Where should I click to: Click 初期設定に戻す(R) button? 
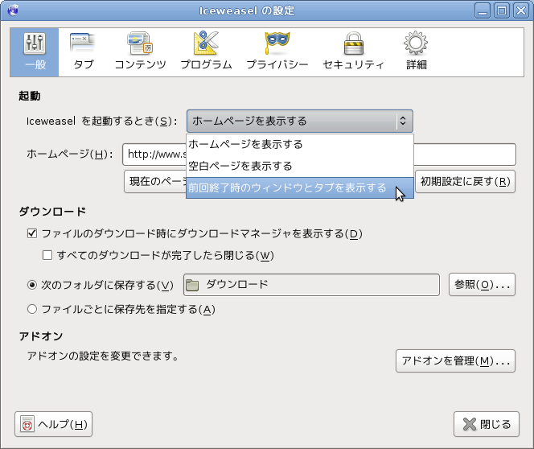coord(465,182)
